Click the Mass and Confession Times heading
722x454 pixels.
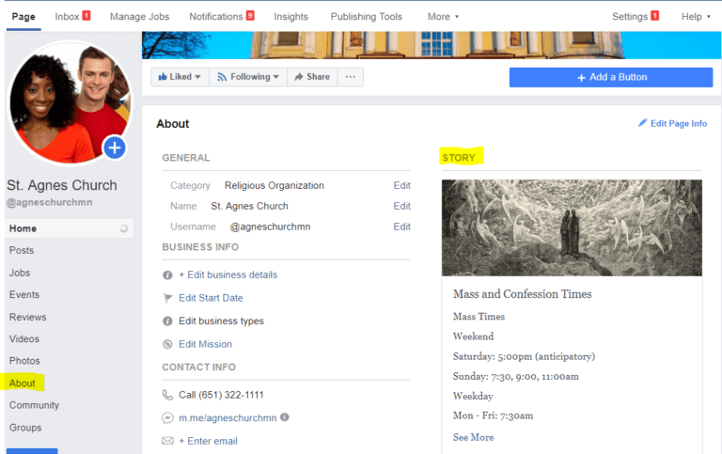[x=522, y=294]
